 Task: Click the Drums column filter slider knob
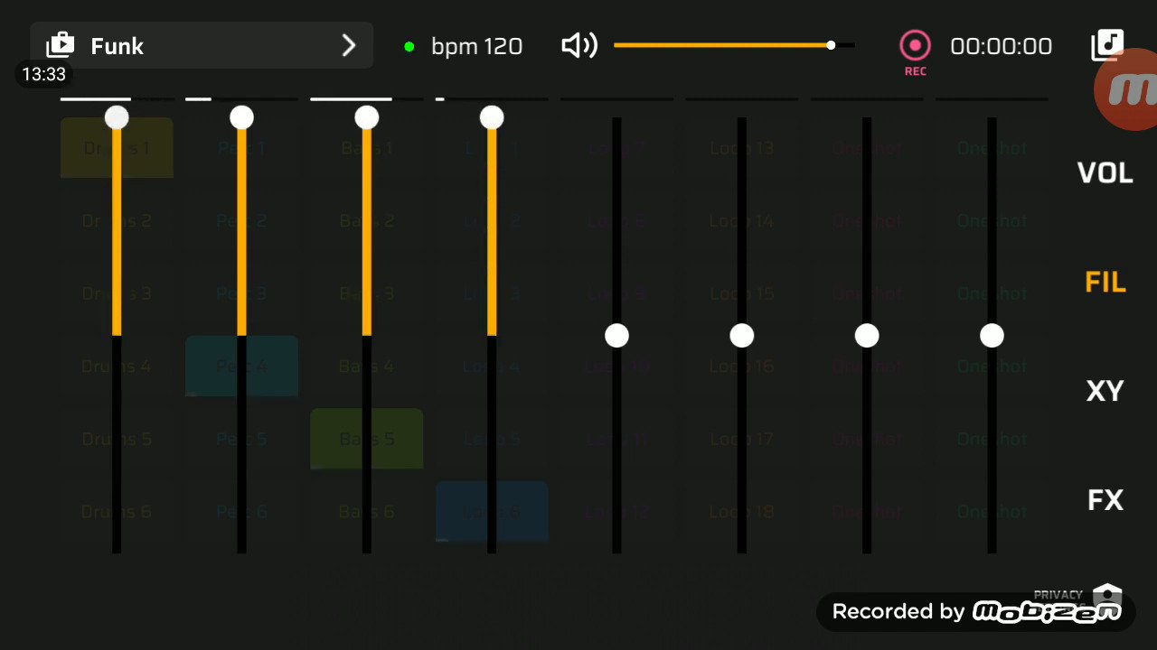coord(117,117)
